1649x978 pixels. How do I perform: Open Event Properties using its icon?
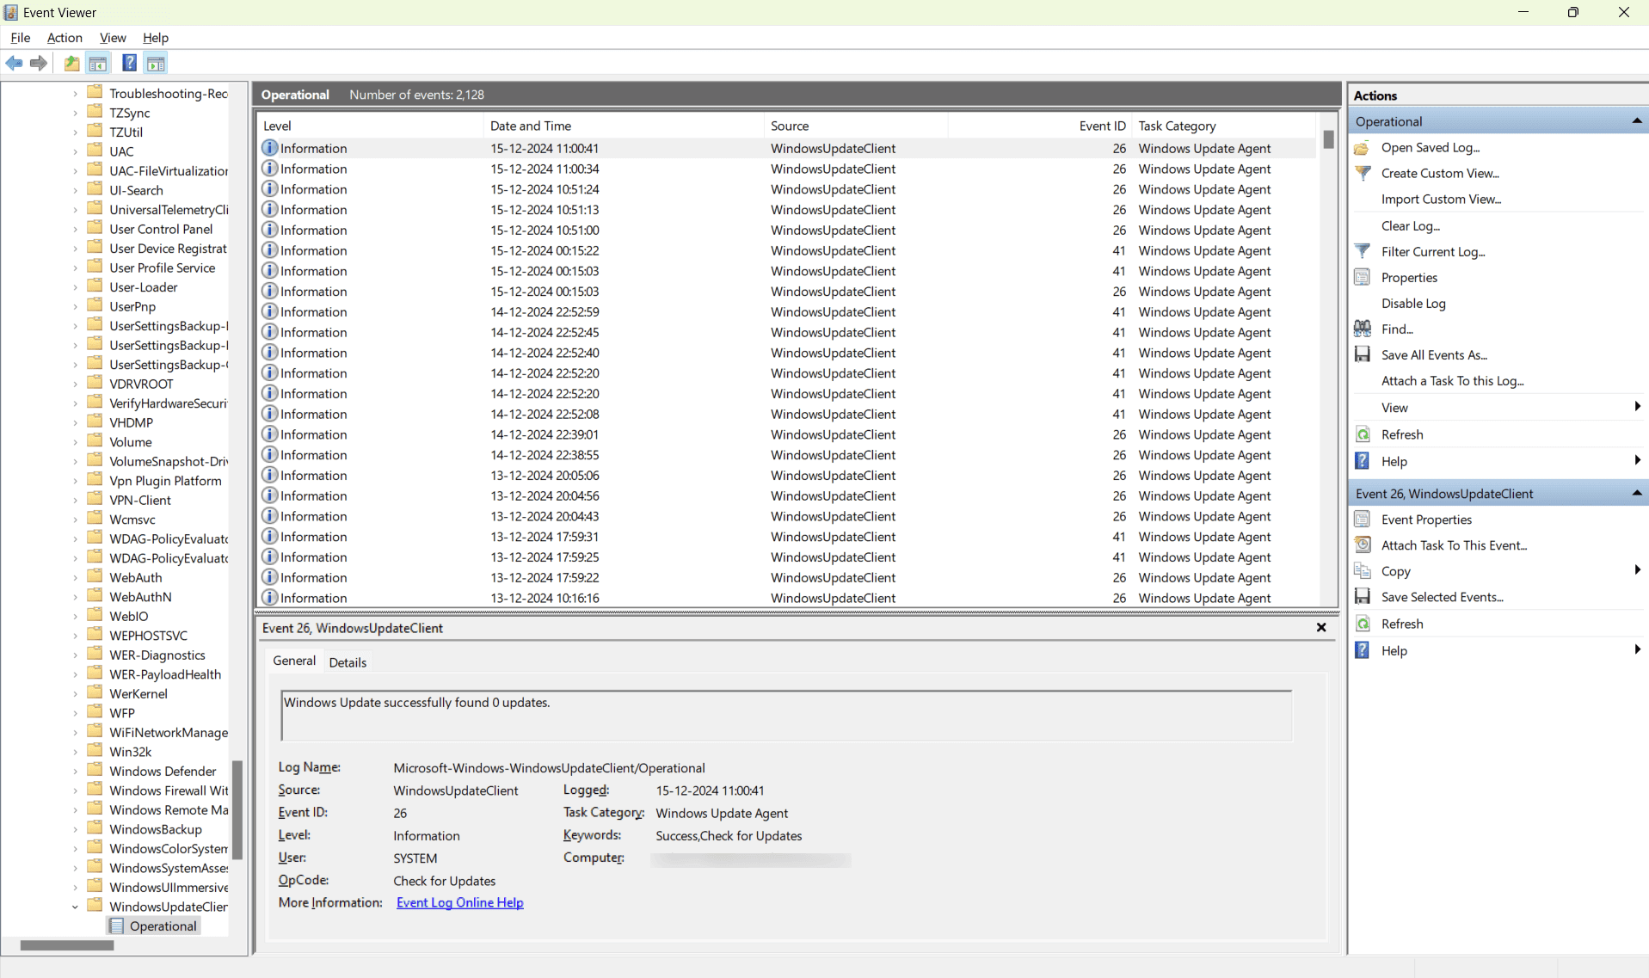pyautogui.click(x=1363, y=519)
